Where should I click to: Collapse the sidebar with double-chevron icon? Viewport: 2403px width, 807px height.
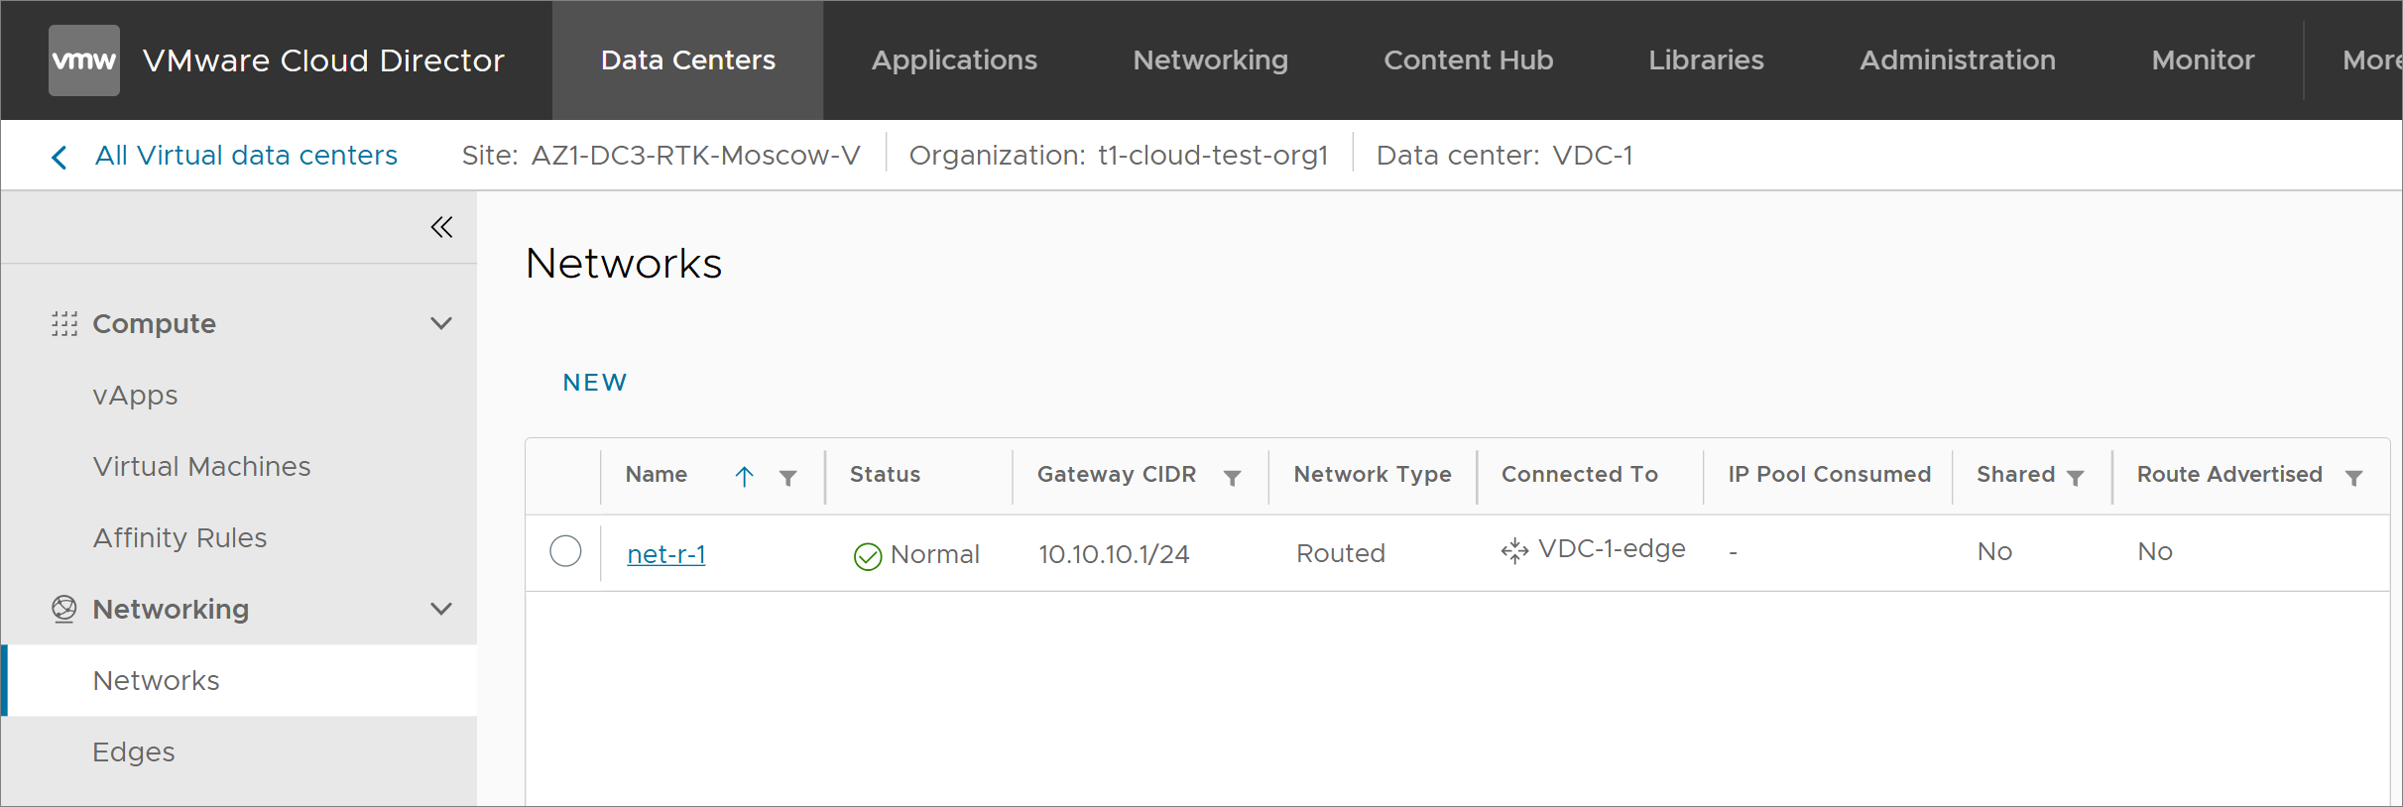(x=441, y=227)
